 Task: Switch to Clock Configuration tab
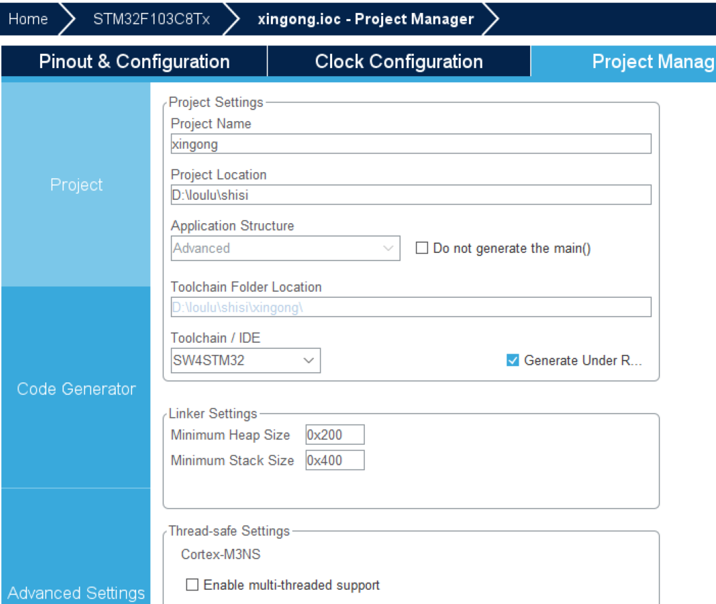point(399,61)
